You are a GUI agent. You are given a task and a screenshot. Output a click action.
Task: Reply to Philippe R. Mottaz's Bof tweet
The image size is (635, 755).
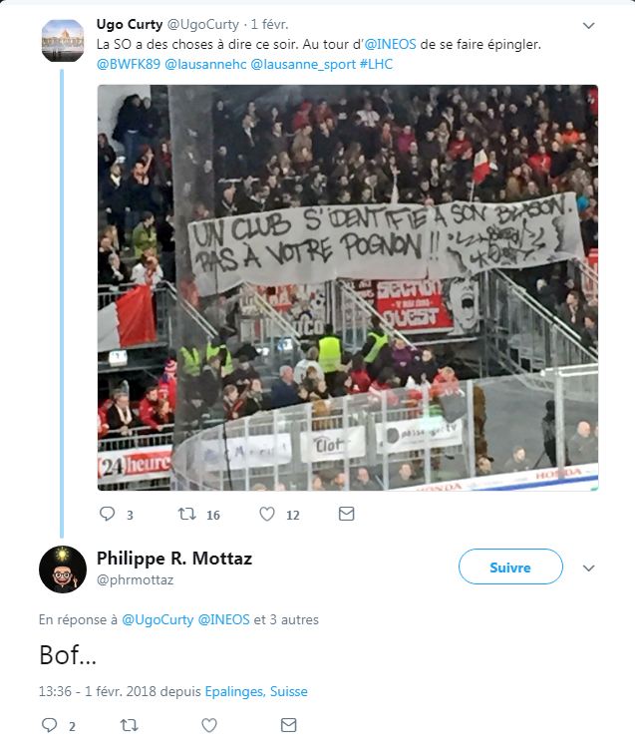(x=49, y=725)
